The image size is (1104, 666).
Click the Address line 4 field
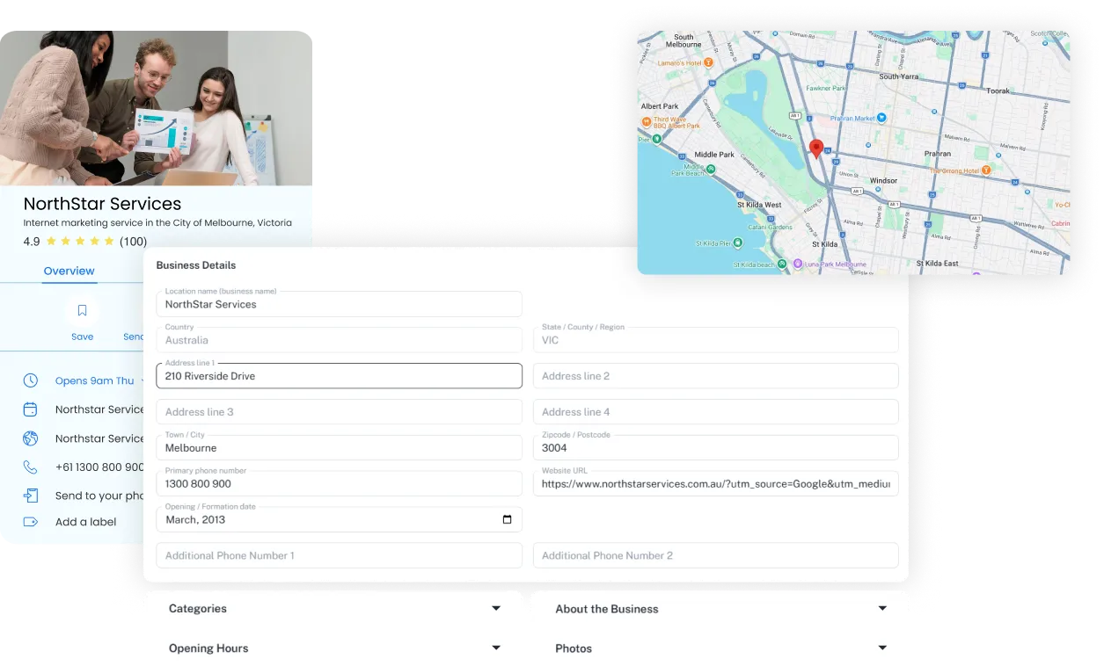click(x=715, y=412)
